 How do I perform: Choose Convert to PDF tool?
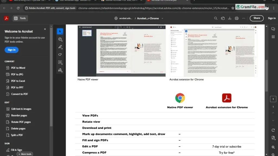pyautogui.click(x=17, y=94)
